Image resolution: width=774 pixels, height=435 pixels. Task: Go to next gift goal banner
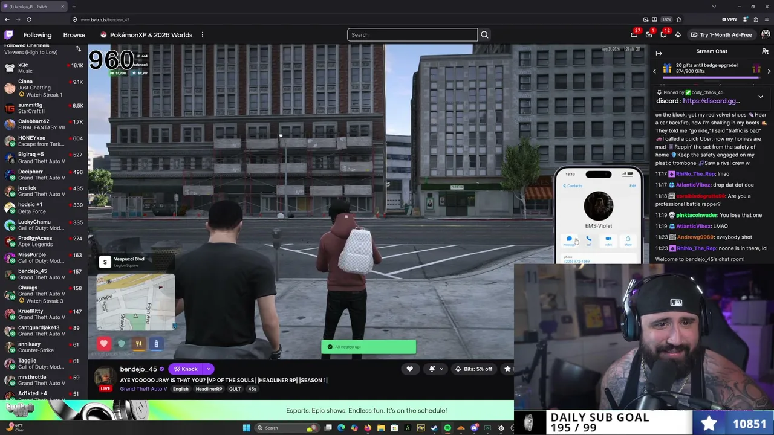coord(769,71)
